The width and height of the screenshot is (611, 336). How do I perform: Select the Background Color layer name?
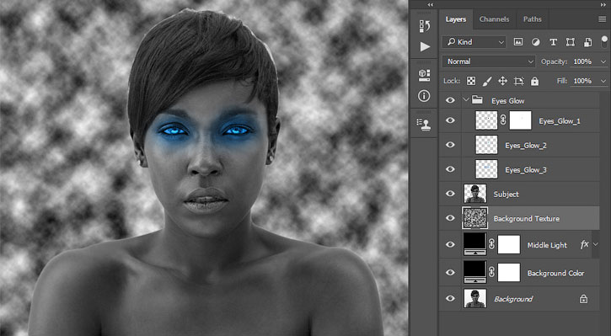(x=555, y=273)
